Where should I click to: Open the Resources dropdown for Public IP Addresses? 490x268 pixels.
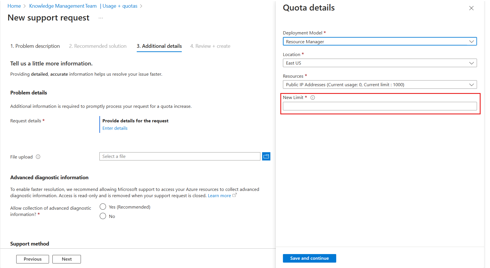coord(380,84)
